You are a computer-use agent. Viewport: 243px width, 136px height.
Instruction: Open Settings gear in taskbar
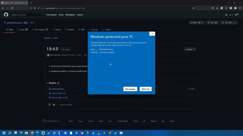point(54,133)
